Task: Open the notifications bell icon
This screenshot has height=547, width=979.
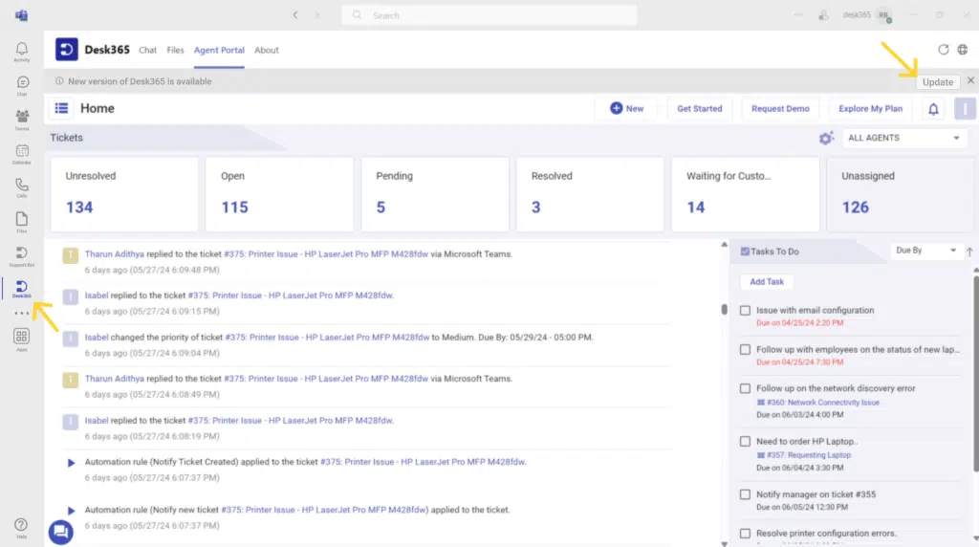Action: tap(933, 109)
